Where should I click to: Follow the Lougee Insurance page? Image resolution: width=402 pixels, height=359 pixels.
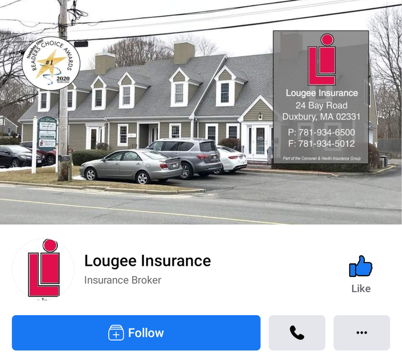136,332
